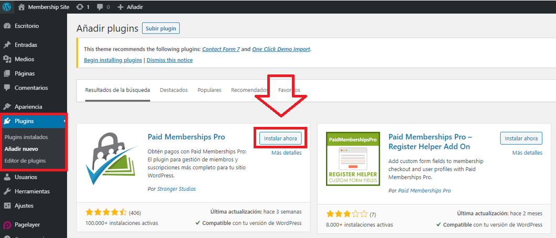Open Apariencia settings
Screen dimensions: 556x238
28,106
